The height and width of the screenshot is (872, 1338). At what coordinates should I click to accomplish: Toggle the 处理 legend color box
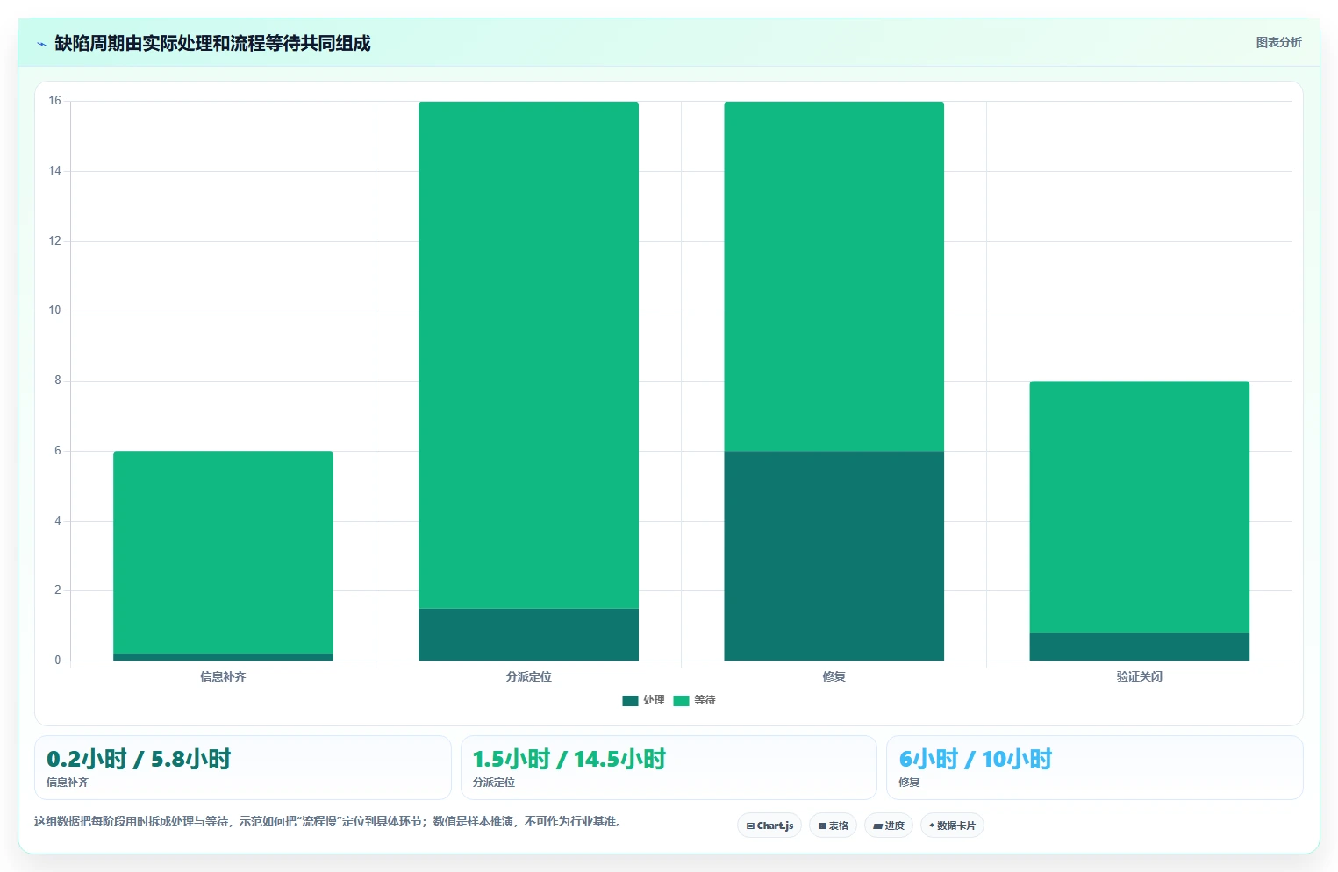630,700
